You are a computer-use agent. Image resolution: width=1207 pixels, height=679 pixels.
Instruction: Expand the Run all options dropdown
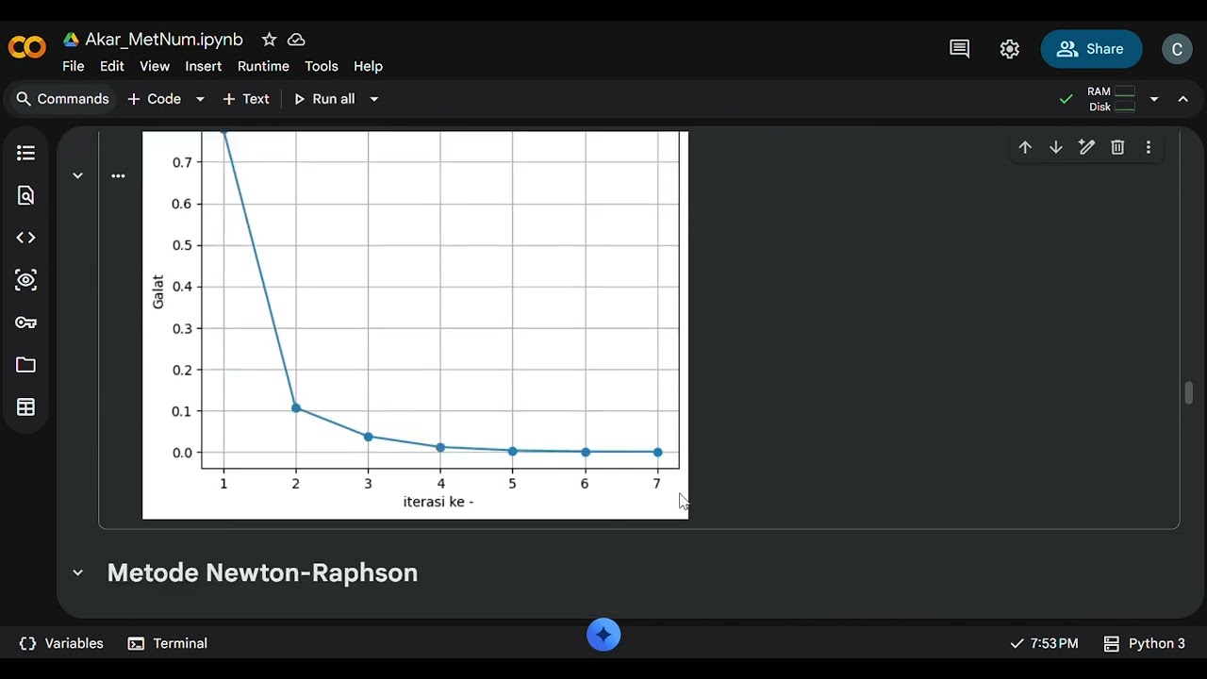pyautogui.click(x=373, y=99)
